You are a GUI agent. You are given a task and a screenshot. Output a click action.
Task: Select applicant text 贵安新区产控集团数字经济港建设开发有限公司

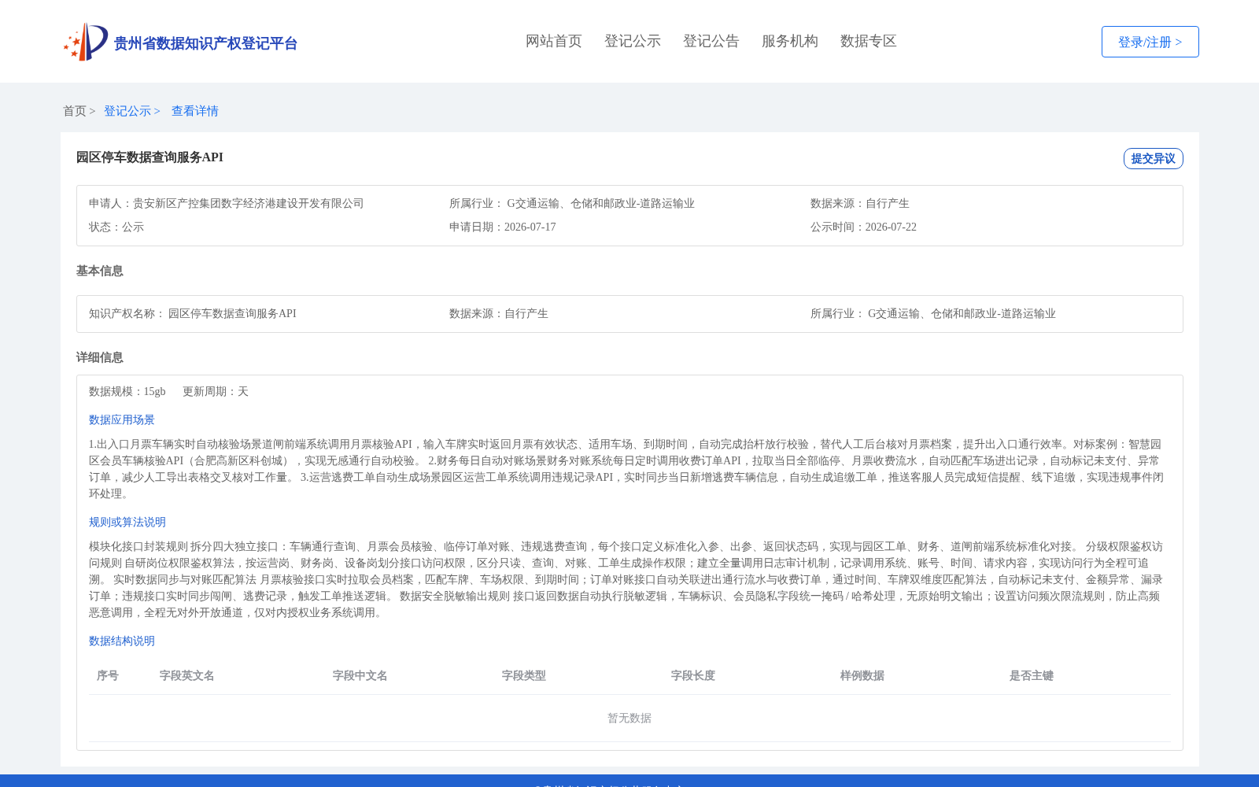pyautogui.click(x=249, y=203)
